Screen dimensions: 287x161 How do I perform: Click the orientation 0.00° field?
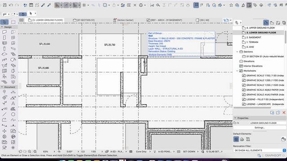[x=70, y=152]
